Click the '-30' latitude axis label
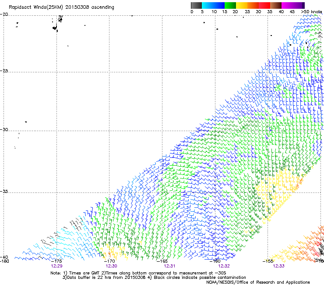 [x=4, y=129]
